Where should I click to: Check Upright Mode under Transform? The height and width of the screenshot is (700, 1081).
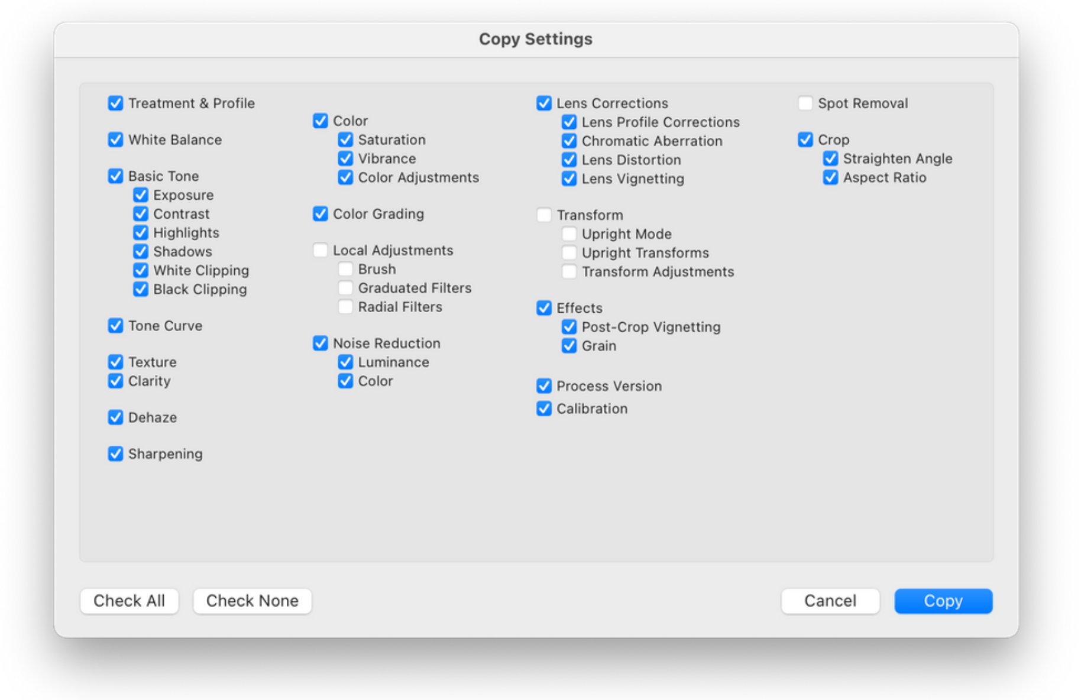569,234
